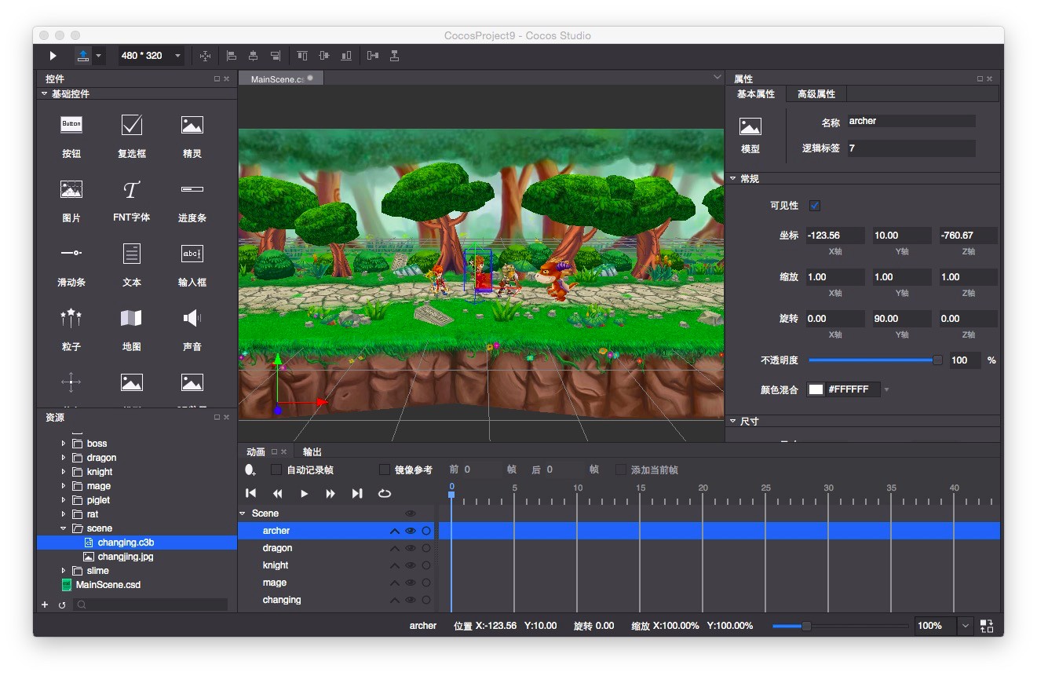Click the resources search field

tap(151, 605)
